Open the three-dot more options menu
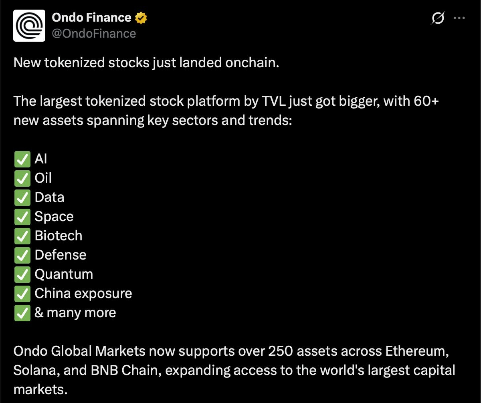The width and height of the screenshot is (481, 403). (x=459, y=18)
